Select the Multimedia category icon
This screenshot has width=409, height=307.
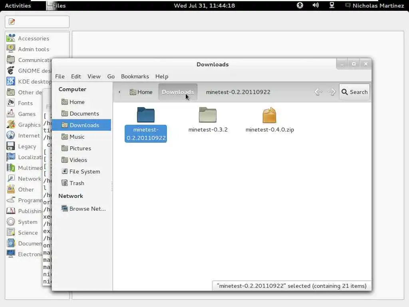point(11,167)
